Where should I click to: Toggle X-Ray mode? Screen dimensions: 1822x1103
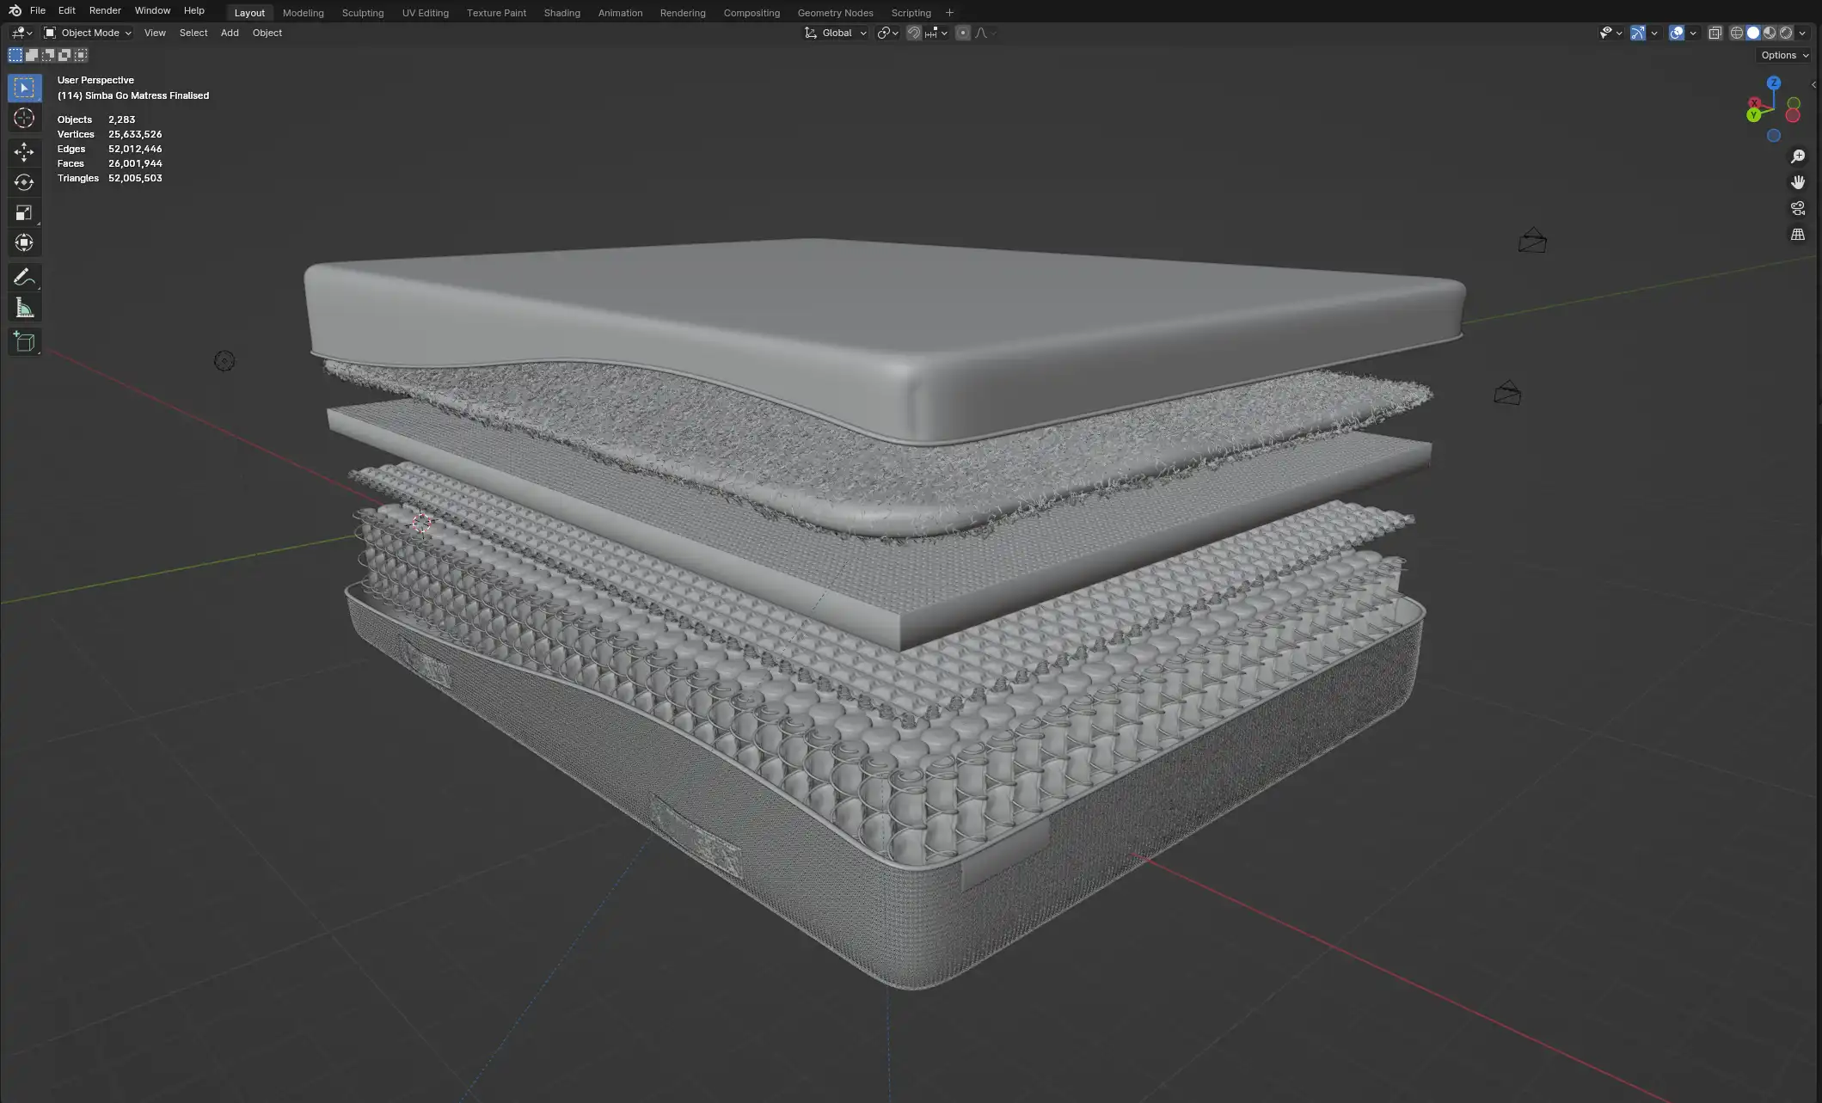pos(1715,33)
